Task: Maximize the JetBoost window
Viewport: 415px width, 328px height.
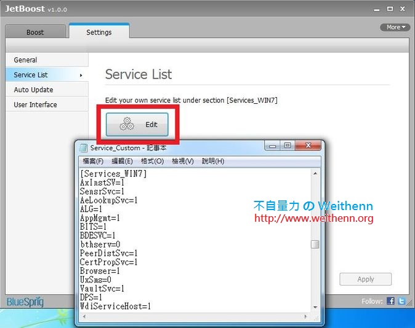Action: pyautogui.click(x=390, y=9)
